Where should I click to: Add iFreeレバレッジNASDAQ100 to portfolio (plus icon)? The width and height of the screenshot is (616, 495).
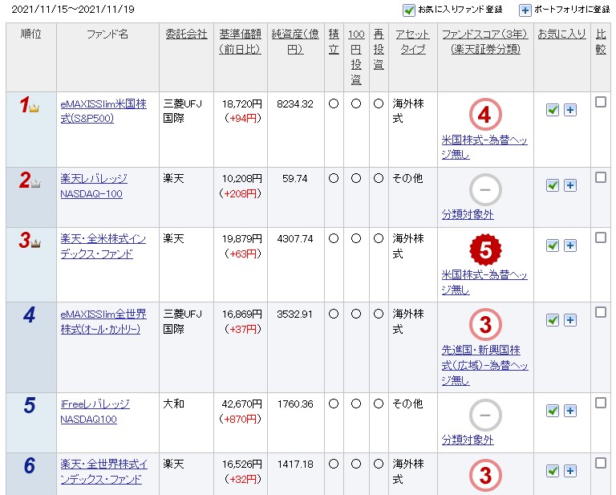click(570, 411)
